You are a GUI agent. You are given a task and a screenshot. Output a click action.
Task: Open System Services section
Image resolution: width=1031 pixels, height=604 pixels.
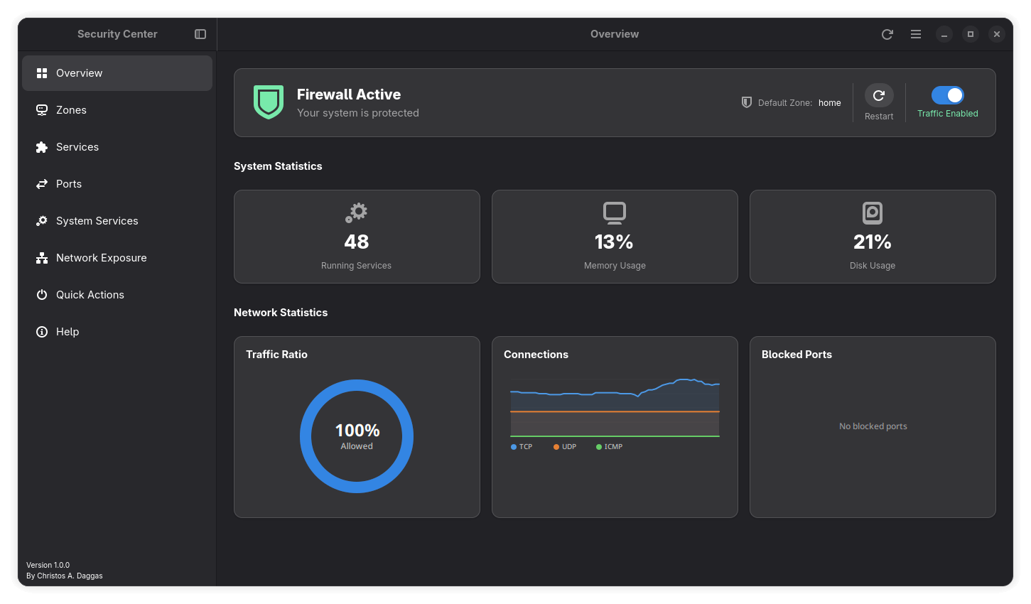97,221
